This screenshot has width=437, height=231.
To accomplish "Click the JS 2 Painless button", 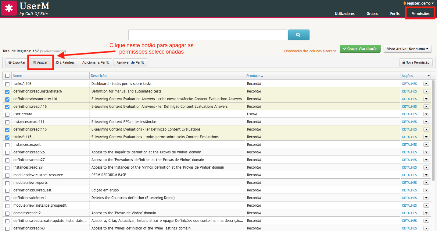I will pos(65,62).
